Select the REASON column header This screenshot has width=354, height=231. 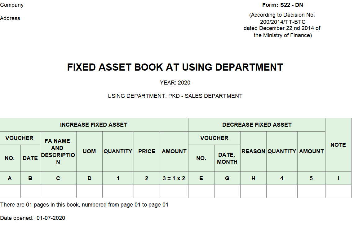pos(253,151)
